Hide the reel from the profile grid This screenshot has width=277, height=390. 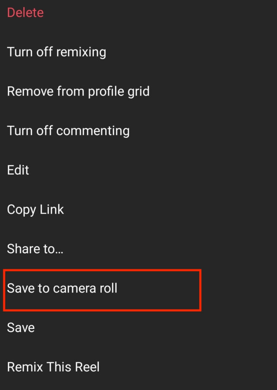tap(78, 91)
